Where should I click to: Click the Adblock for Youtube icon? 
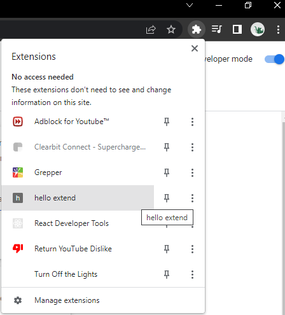(x=18, y=122)
